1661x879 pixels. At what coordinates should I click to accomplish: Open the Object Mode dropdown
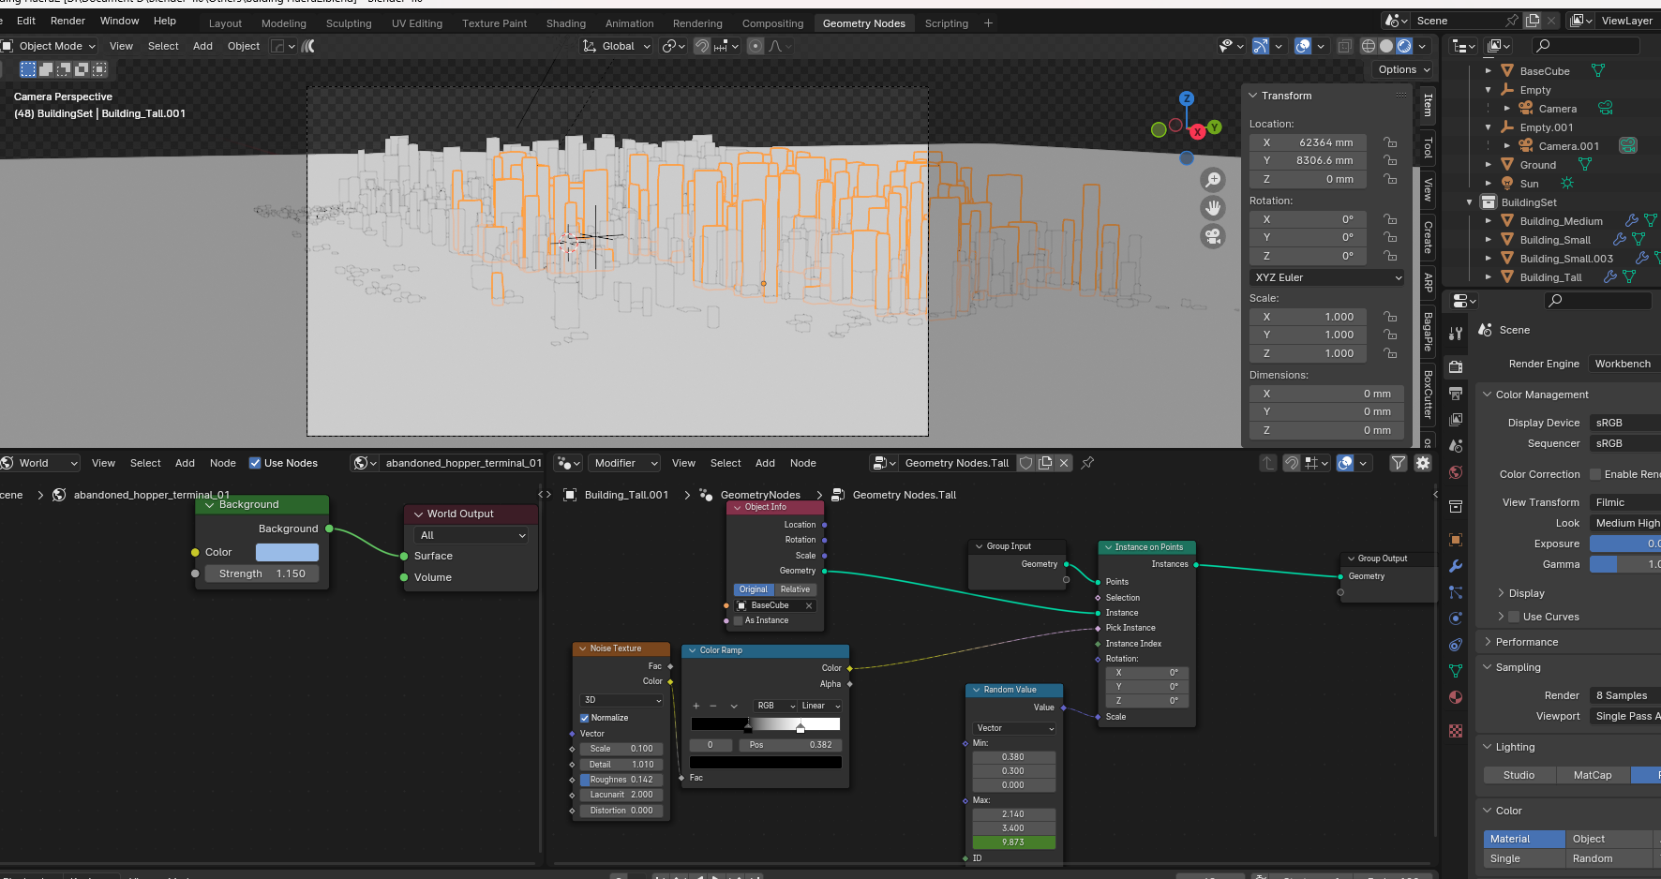[50, 46]
